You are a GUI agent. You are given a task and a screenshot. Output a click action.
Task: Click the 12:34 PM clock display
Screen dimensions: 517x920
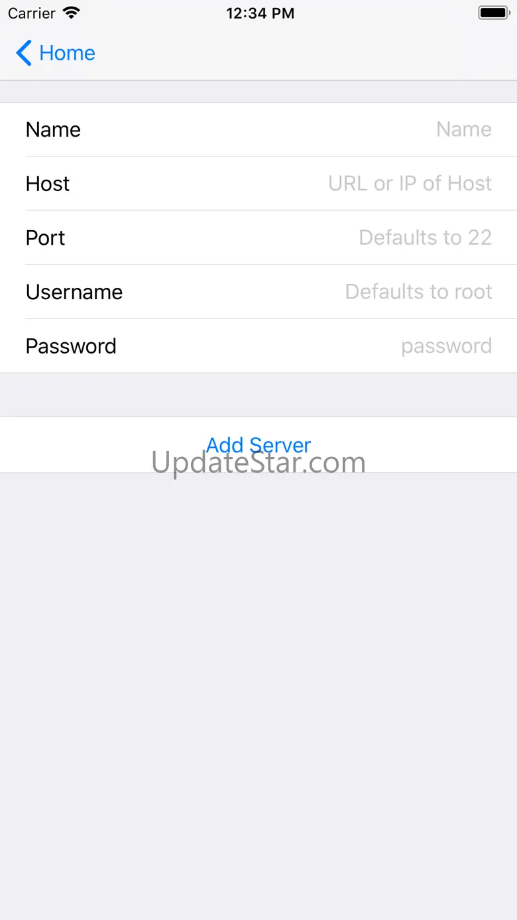coord(260,13)
